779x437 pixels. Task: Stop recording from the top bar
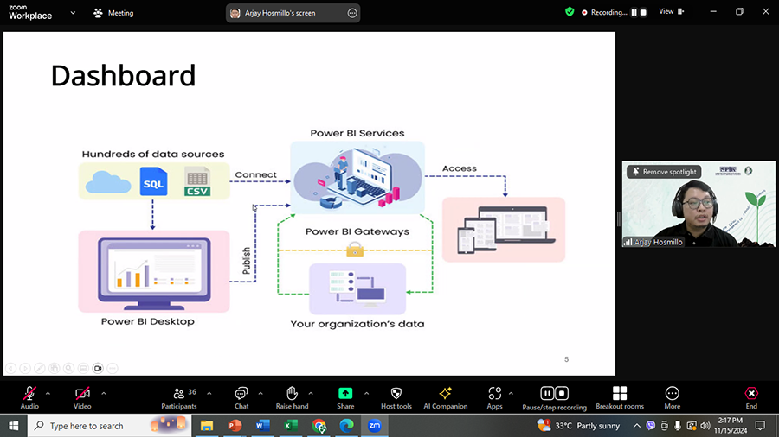point(643,12)
